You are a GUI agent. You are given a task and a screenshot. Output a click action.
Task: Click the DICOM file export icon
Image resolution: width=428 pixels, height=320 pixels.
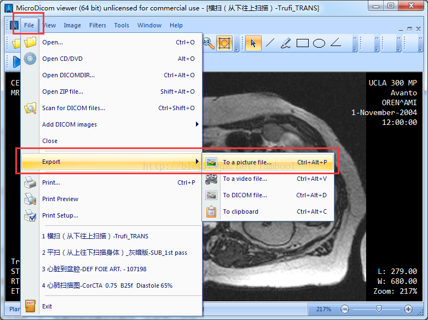(x=211, y=195)
